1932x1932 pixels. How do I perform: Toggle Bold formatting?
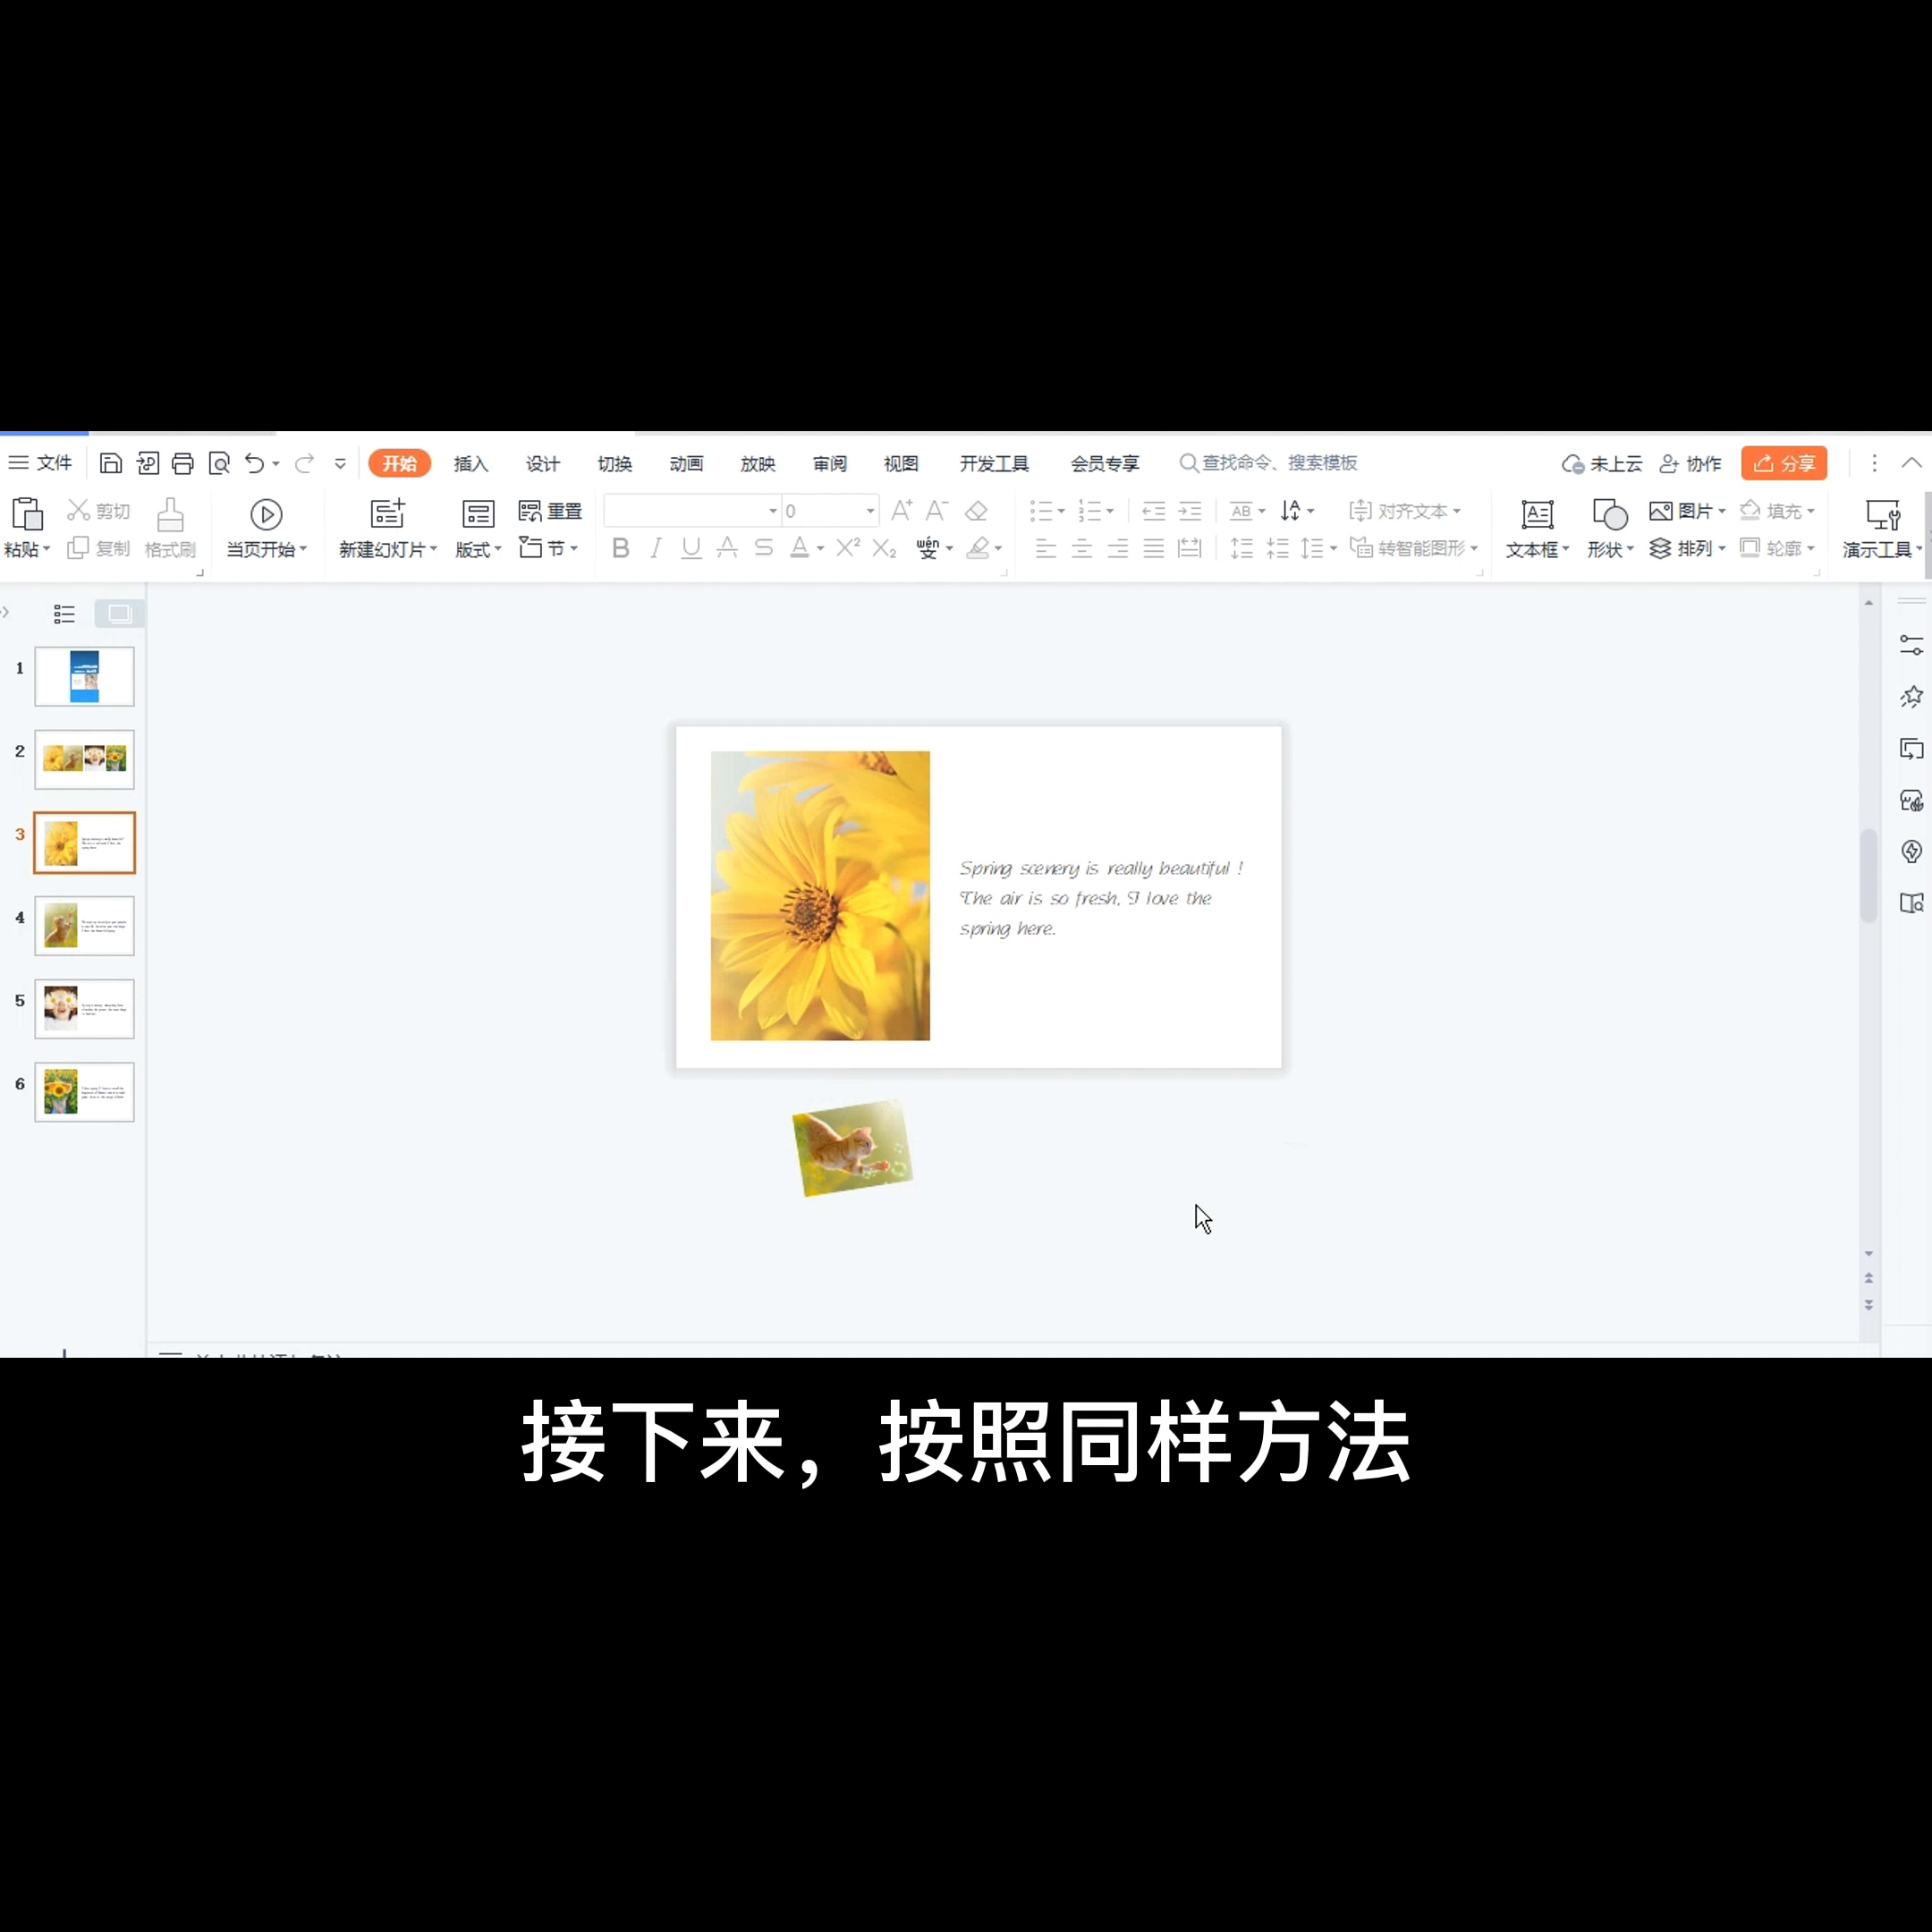pos(620,548)
